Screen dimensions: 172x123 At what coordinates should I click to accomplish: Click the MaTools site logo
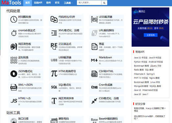pos(12,3)
